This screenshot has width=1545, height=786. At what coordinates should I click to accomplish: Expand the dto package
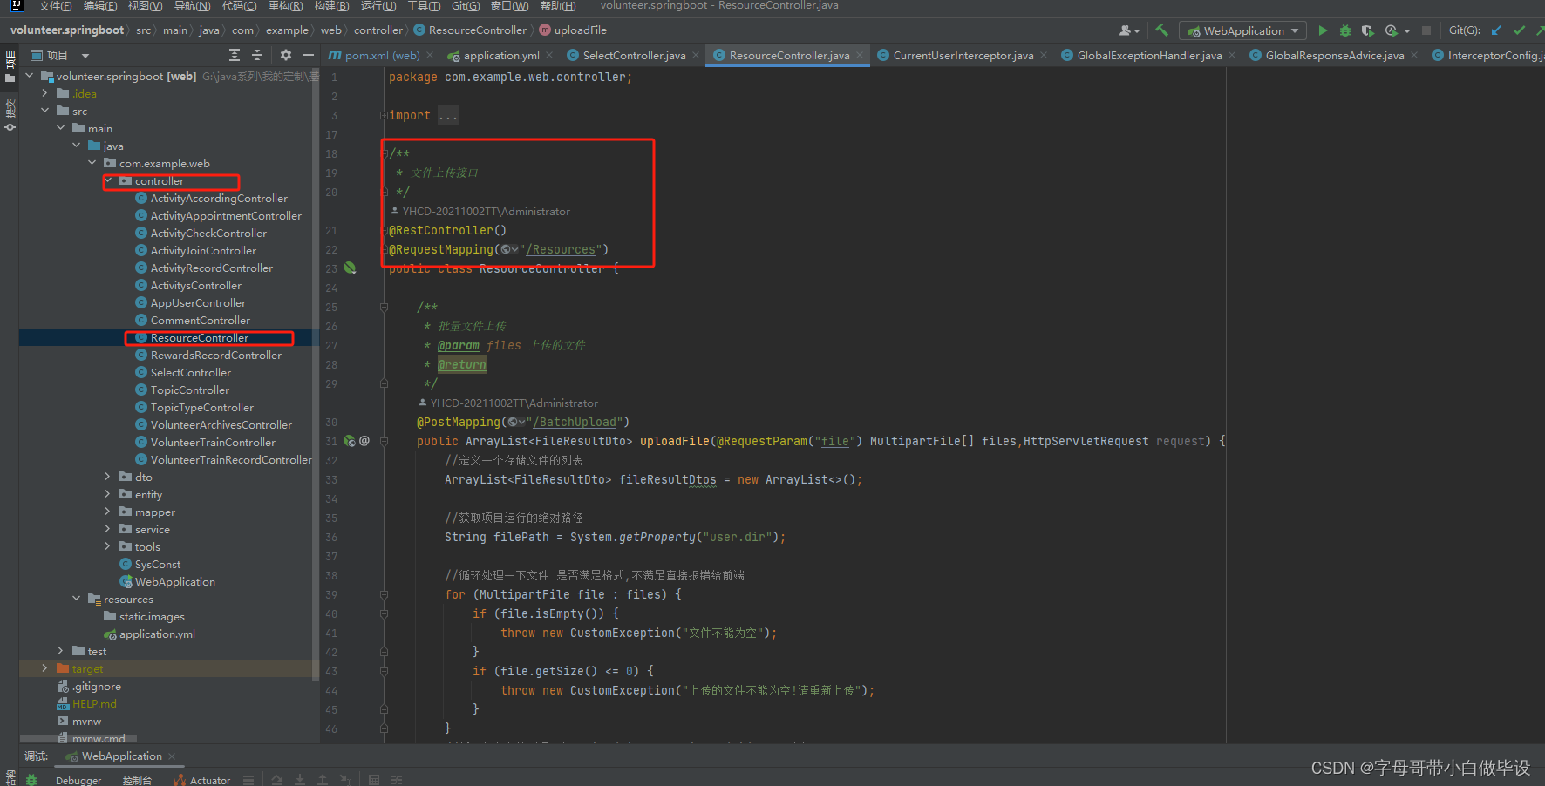click(x=107, y=477)
